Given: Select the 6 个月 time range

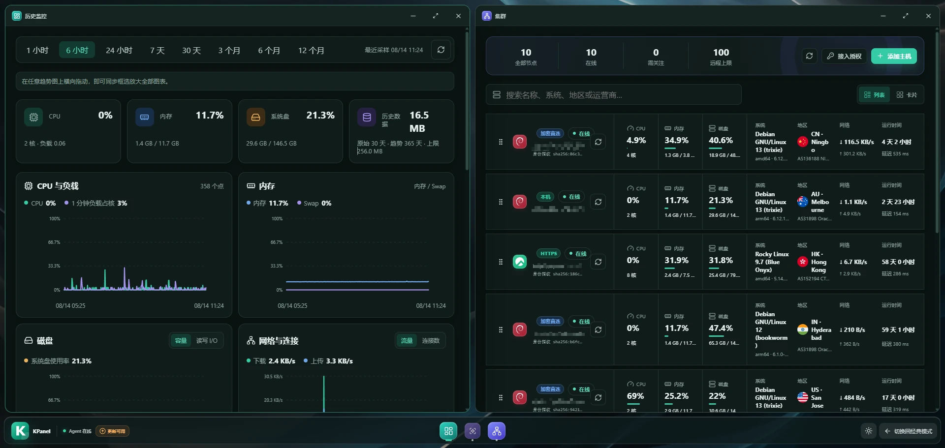Looking at the screenshot, I should (269, 50).
